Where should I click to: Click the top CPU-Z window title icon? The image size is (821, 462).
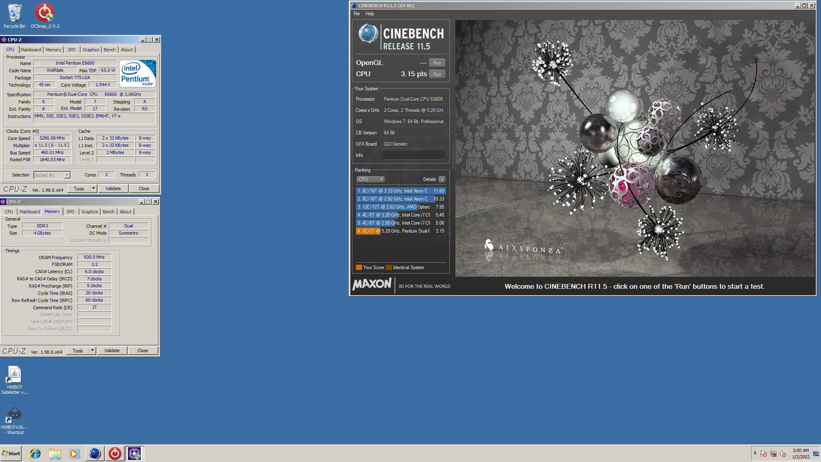point(4,40)
